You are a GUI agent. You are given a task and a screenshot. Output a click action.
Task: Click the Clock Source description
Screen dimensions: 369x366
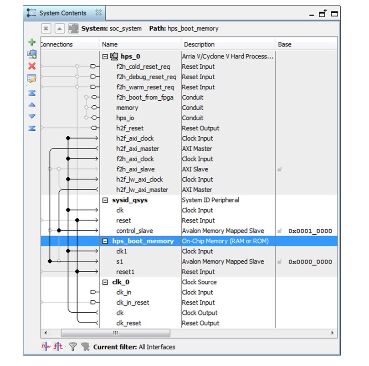[x=200, y=282]
